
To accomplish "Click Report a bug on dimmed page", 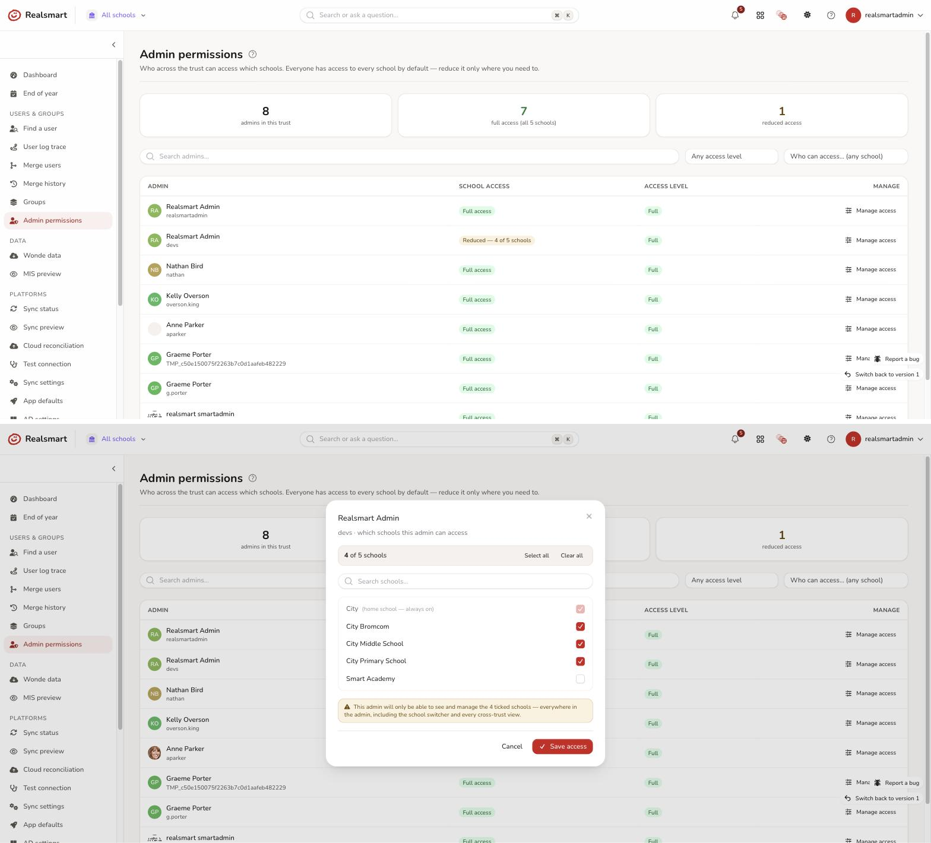I will [896, 783].
